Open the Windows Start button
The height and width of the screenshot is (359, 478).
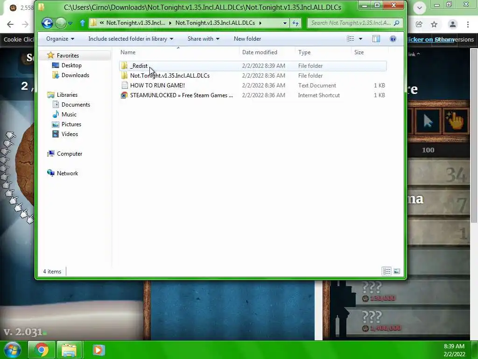click(12, 350)
